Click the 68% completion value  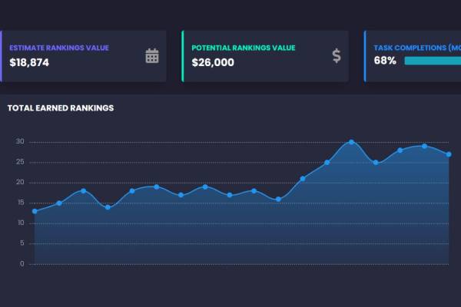(x=385, y=61)
